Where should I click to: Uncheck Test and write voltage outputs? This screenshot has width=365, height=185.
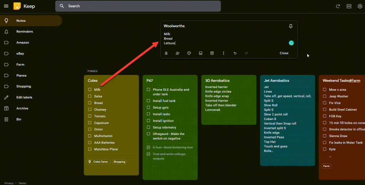(x=148, y=154)
